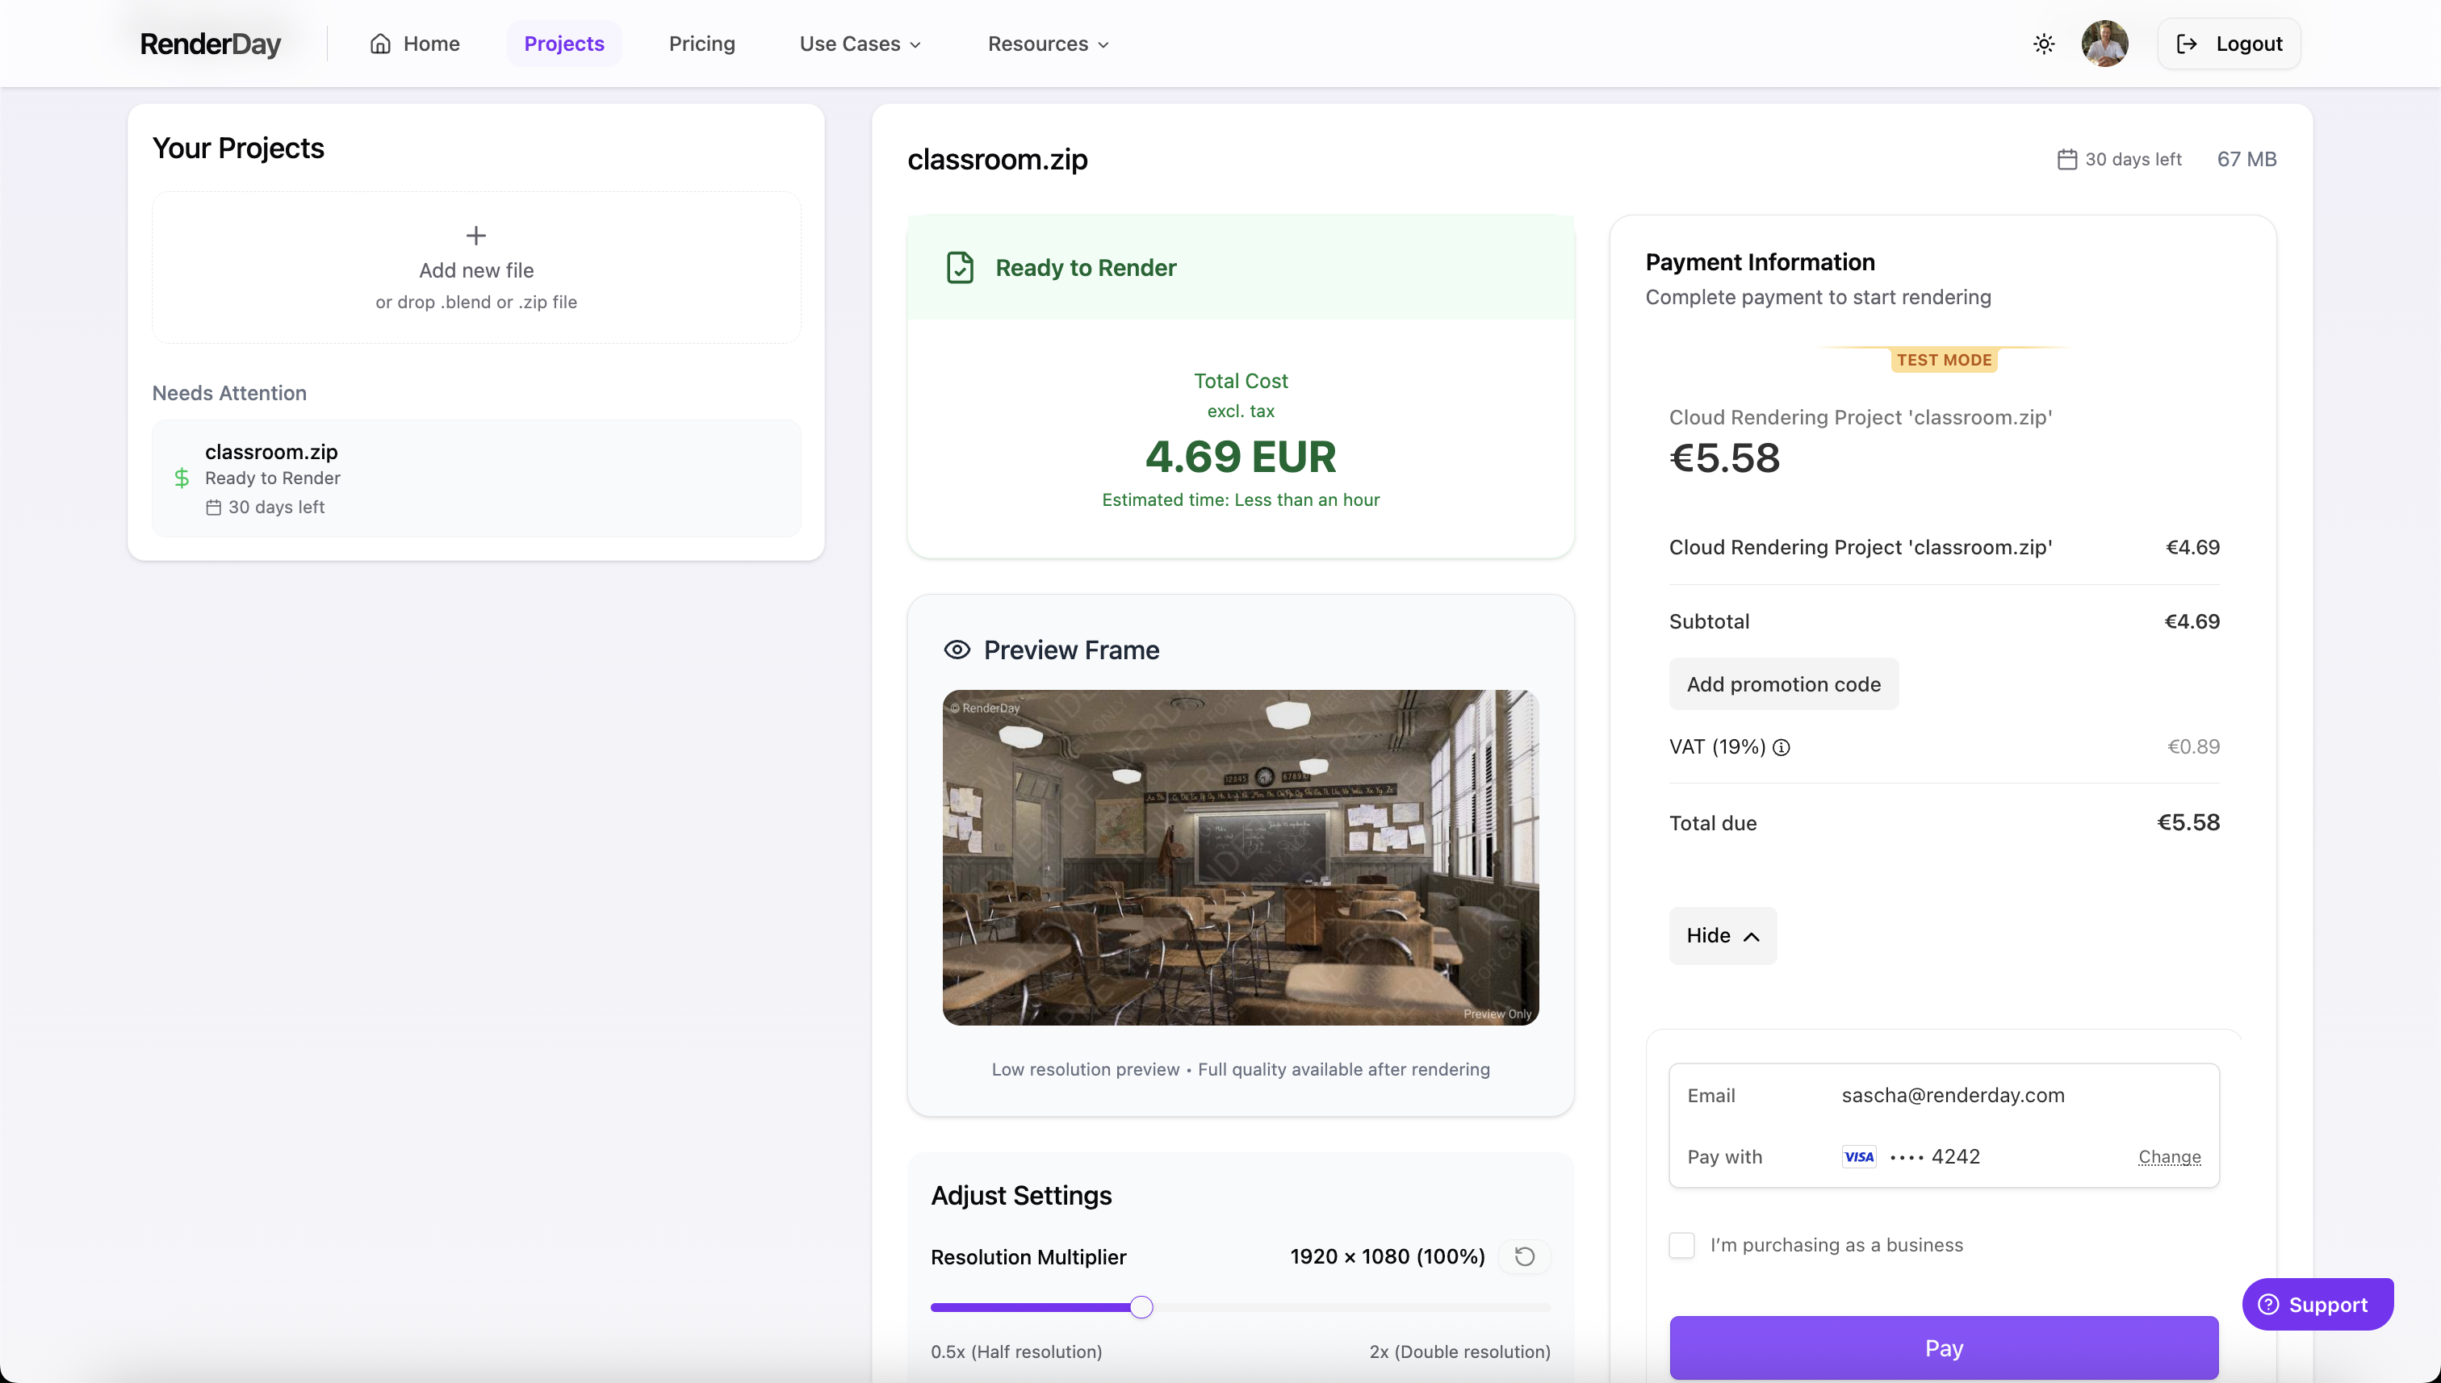Click the Preview Frame eye icon

[957, 650]
